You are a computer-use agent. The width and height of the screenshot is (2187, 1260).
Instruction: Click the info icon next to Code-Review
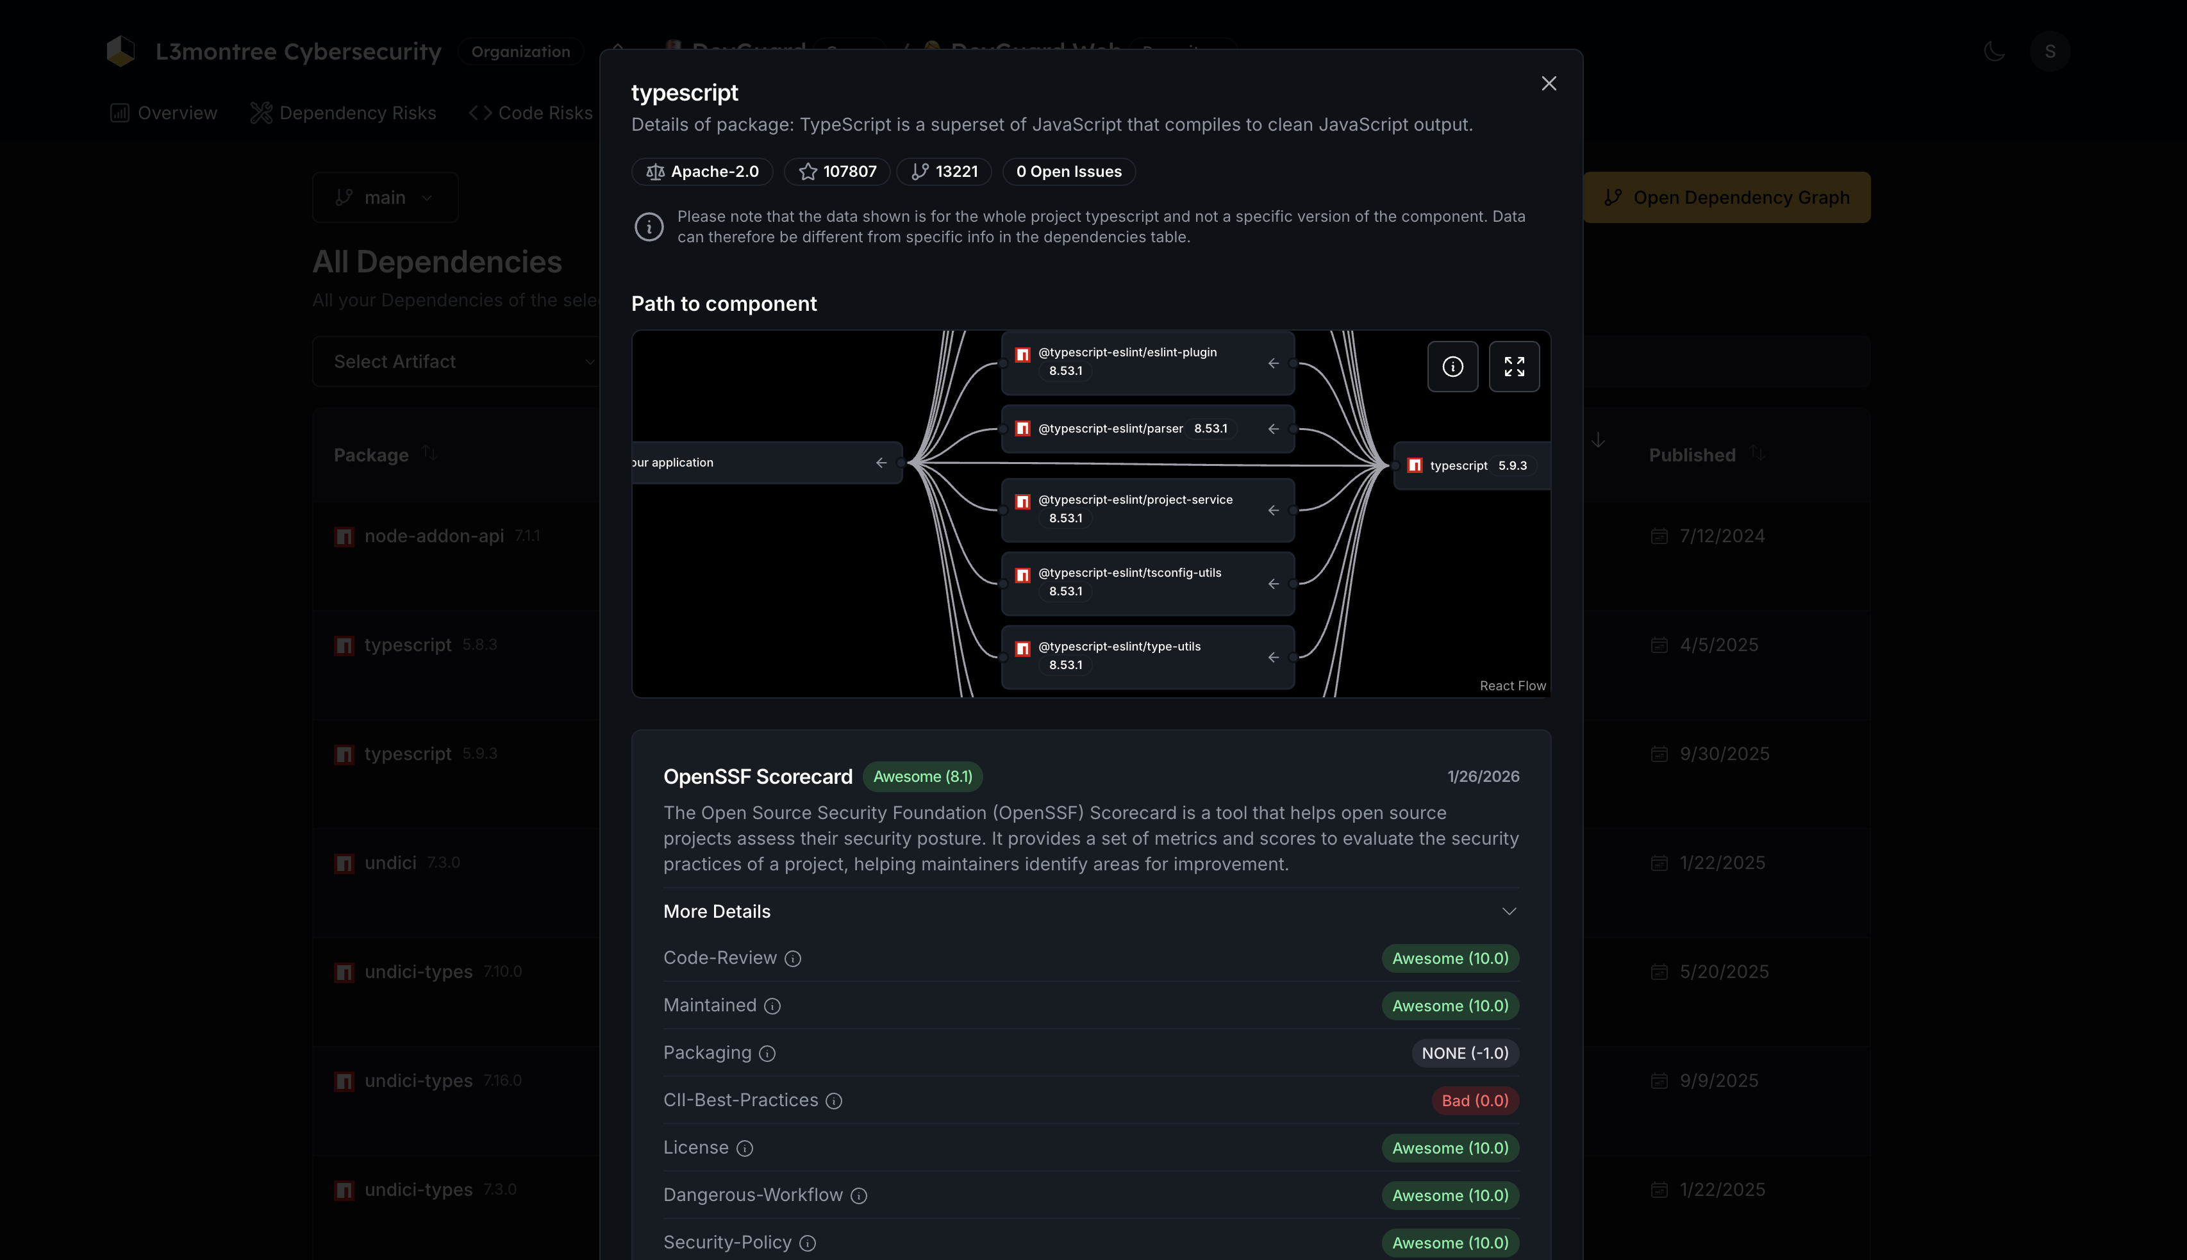click(794, 959)
